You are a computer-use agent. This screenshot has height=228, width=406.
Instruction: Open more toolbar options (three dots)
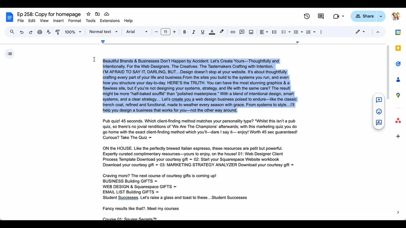321,32
